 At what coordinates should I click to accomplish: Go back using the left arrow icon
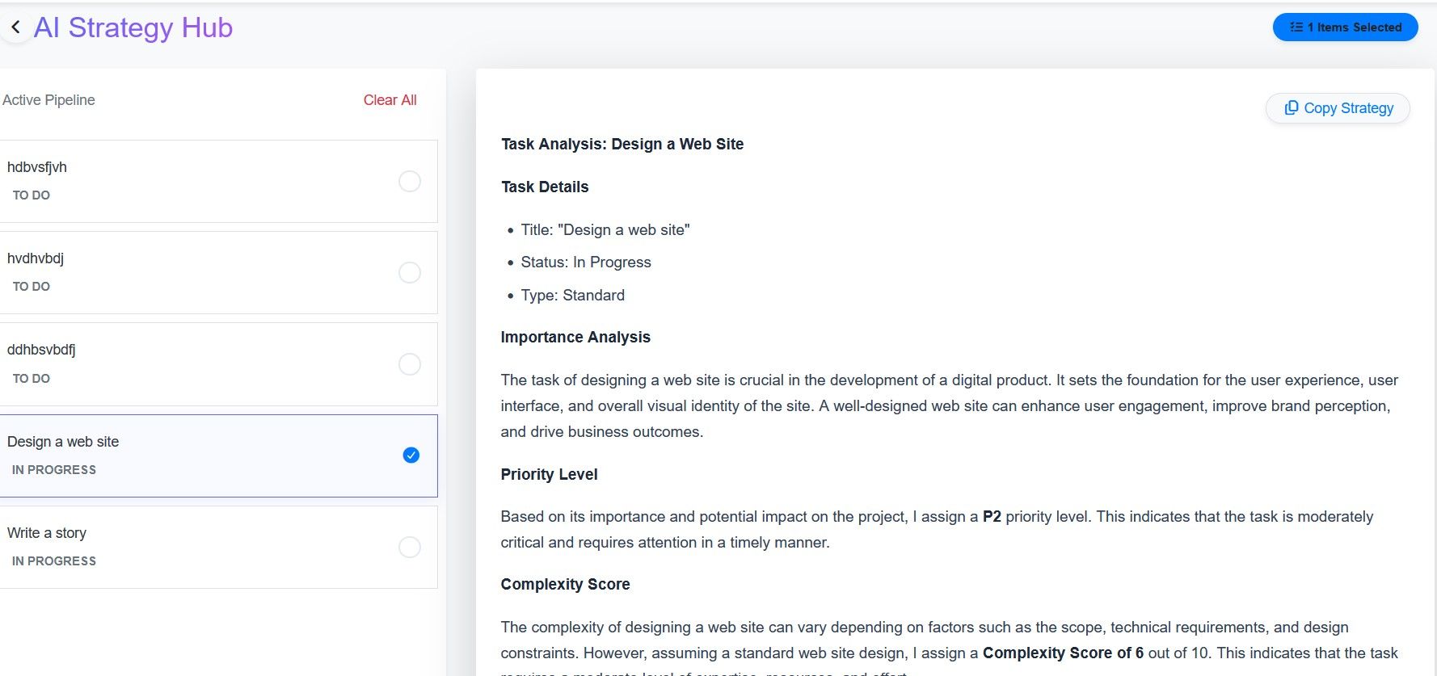(x=15, y=27)
